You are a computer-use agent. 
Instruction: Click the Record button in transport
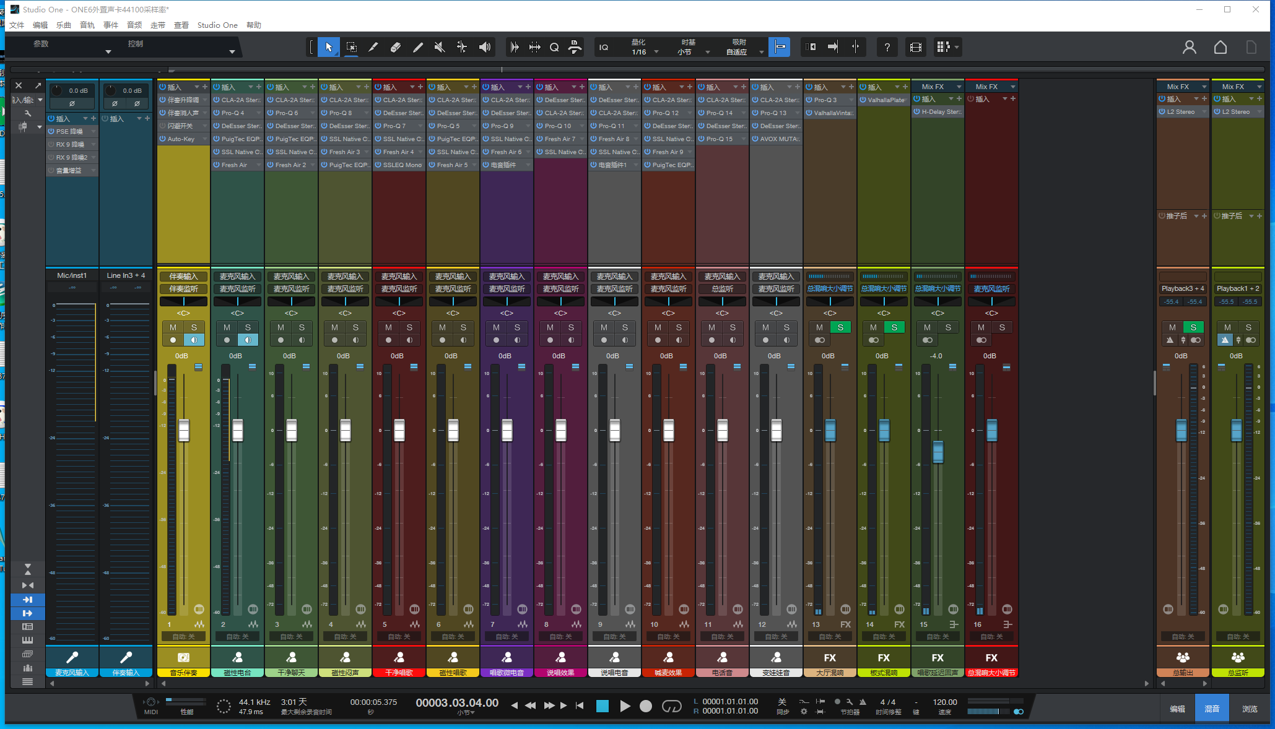pyautogui.click(x=646, y=706)
